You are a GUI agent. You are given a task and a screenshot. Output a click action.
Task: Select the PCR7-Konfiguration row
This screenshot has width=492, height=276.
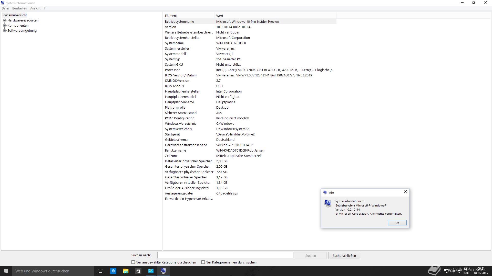250,118
